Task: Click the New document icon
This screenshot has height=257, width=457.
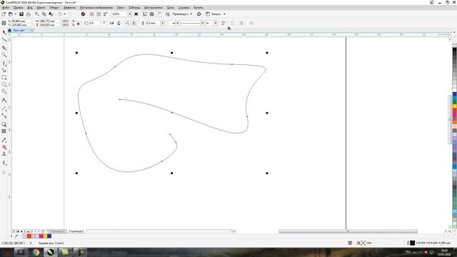Action: pos(4,14)
